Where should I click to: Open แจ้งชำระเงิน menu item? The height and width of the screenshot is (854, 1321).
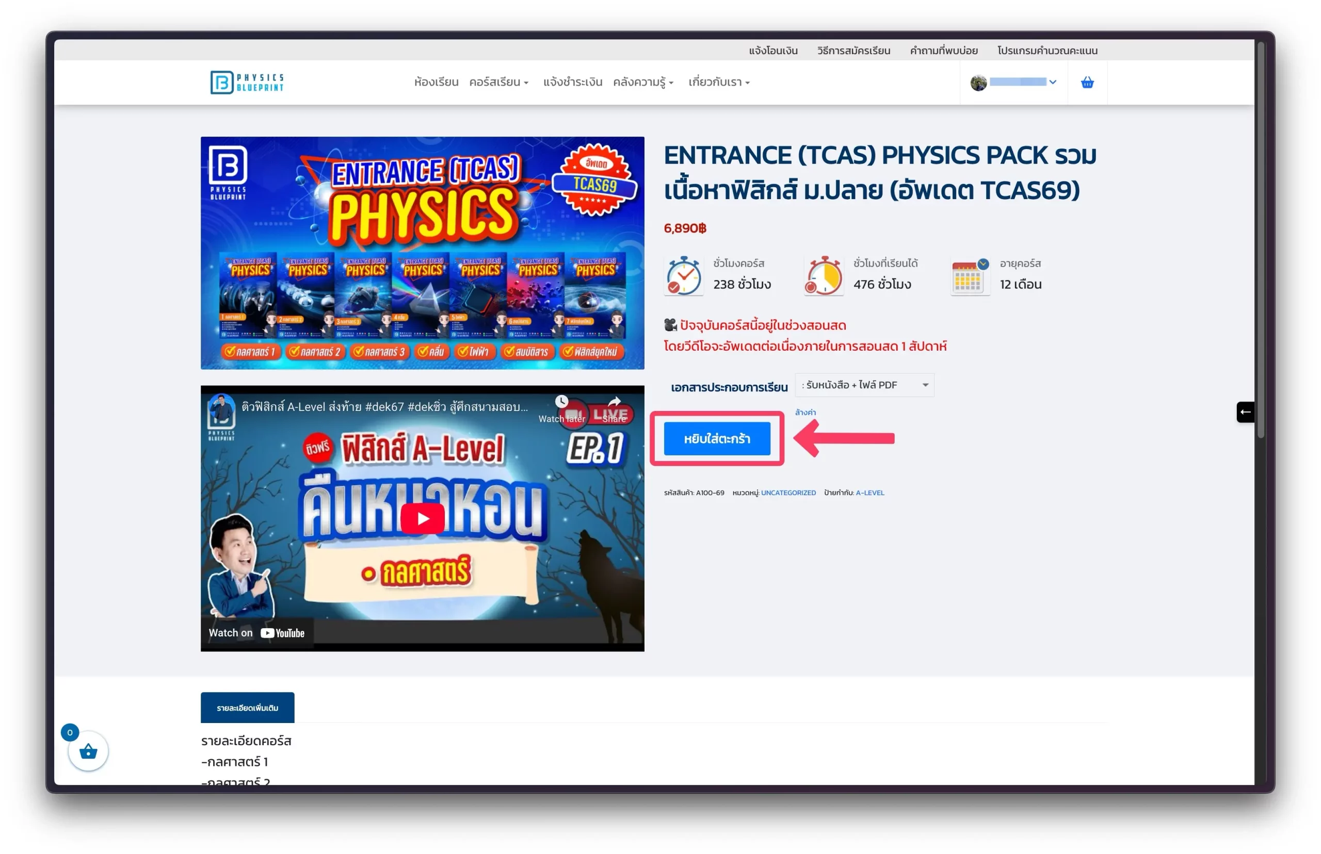click(x=573, y=82)
